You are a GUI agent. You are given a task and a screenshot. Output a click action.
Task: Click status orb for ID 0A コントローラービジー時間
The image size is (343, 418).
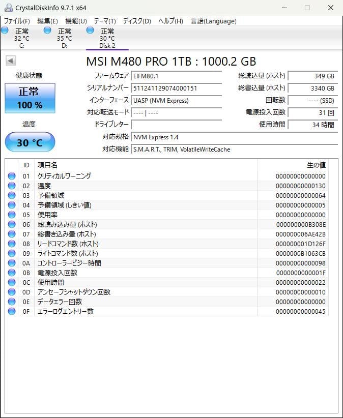pos(12,263)
